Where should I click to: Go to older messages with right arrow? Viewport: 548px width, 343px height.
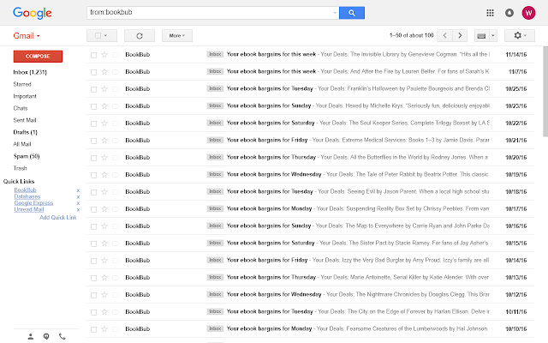click(460, 35)
